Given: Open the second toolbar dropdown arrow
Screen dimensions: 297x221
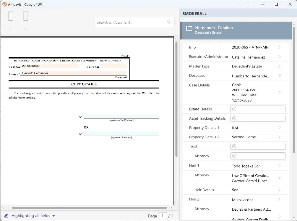Looking at the screenshot, I should [x=26, y=28].
